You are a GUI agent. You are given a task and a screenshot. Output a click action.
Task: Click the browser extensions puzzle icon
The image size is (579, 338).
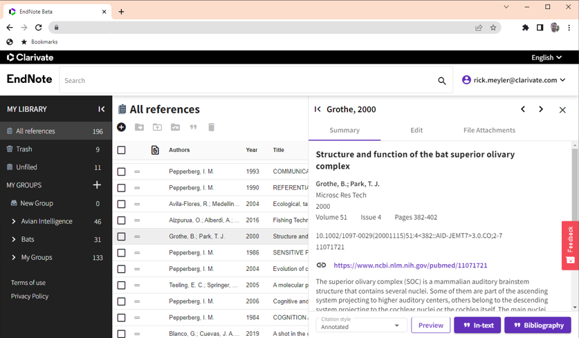point(525,28)
